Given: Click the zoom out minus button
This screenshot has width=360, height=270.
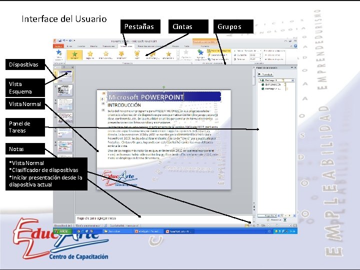Looking at the screenshot, I should (x=268, y=225).
